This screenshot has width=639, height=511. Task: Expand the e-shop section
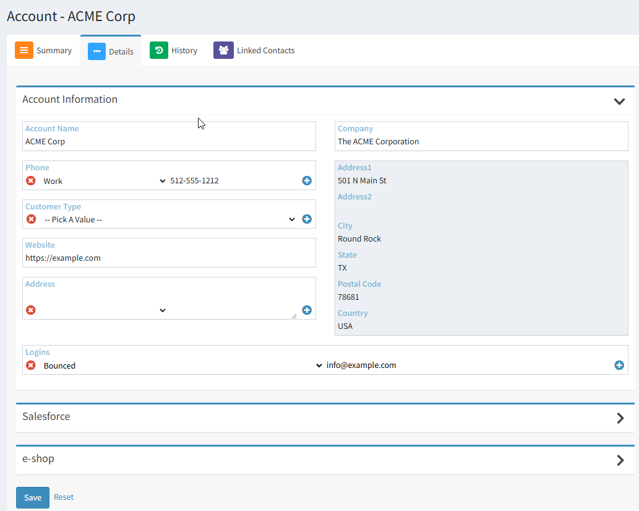coord(620,460)
